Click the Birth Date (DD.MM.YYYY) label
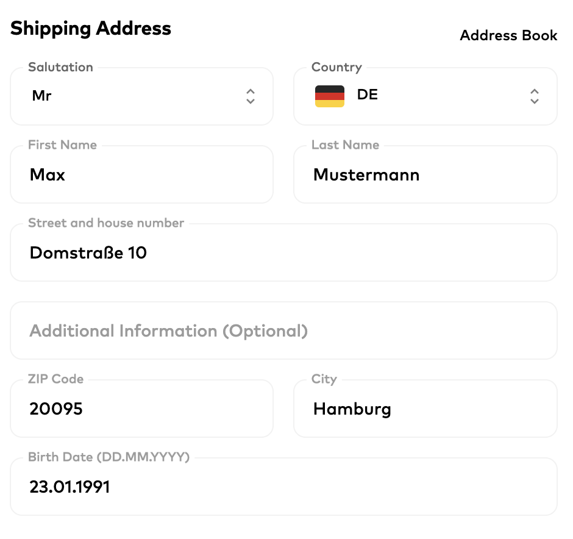The image size is (573, 539). 109,457
